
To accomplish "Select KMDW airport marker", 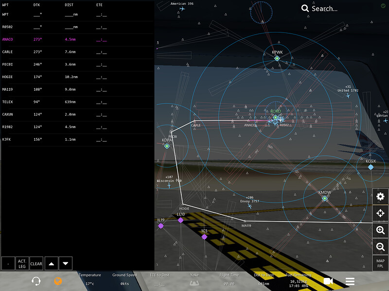I will (324, 198).
